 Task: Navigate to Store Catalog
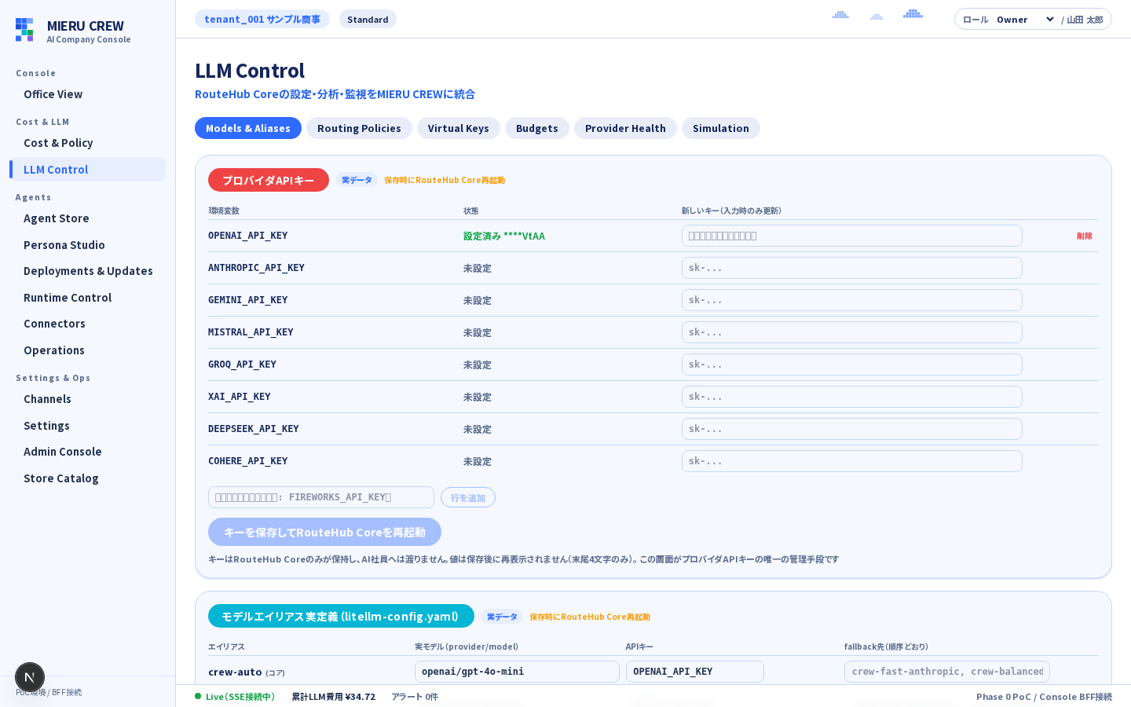click(88, 478)
